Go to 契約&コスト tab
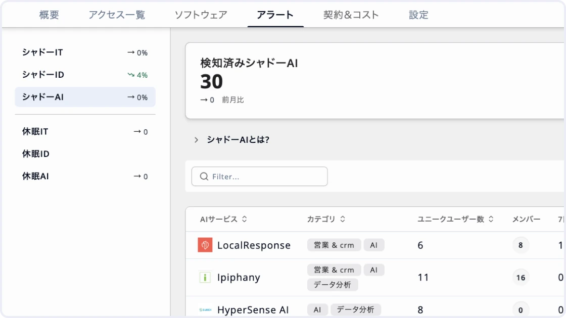The width and height of the screenshot is (566, 318). point(351,15)
